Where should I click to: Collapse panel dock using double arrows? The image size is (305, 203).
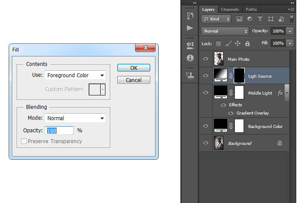(292, 3)
